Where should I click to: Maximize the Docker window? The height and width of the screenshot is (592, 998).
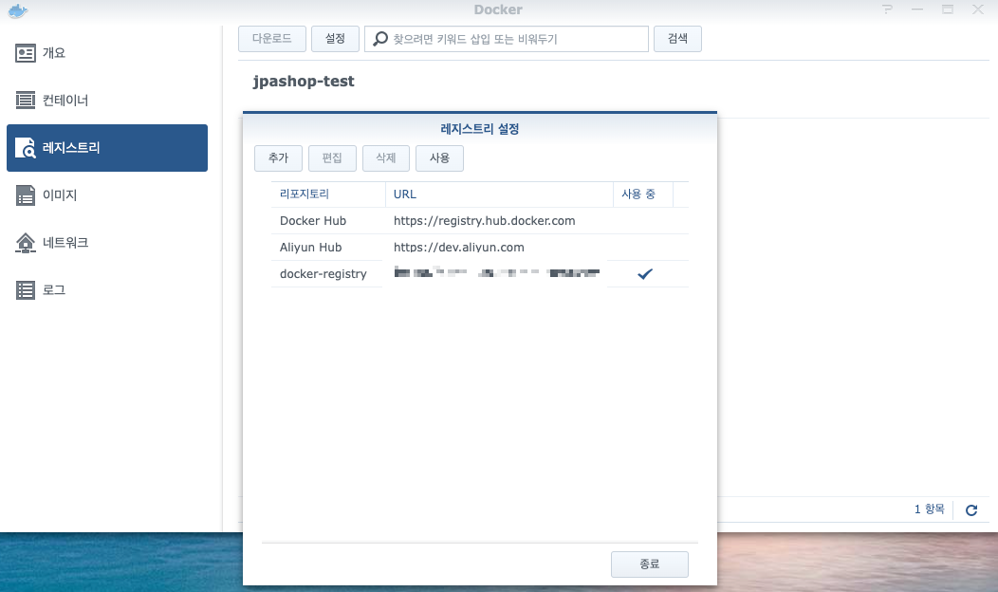948,9
